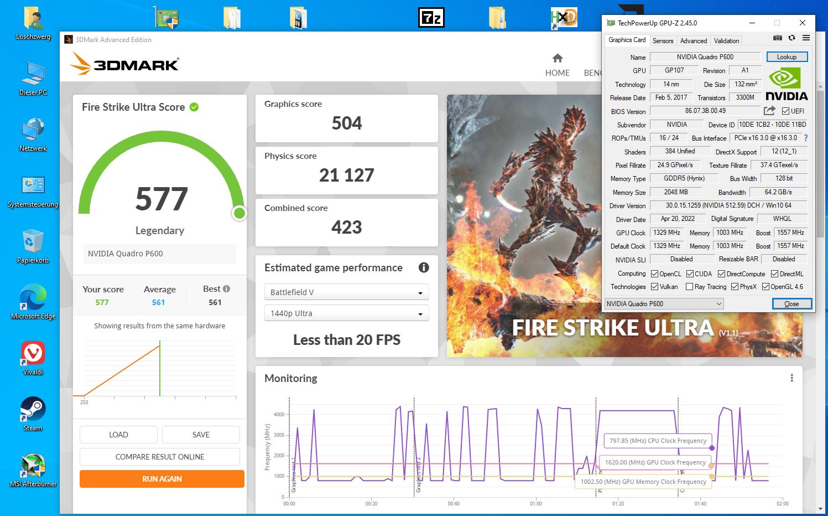Click the HOME house icon
The image size is (828, 516).
tap(558, 58)
